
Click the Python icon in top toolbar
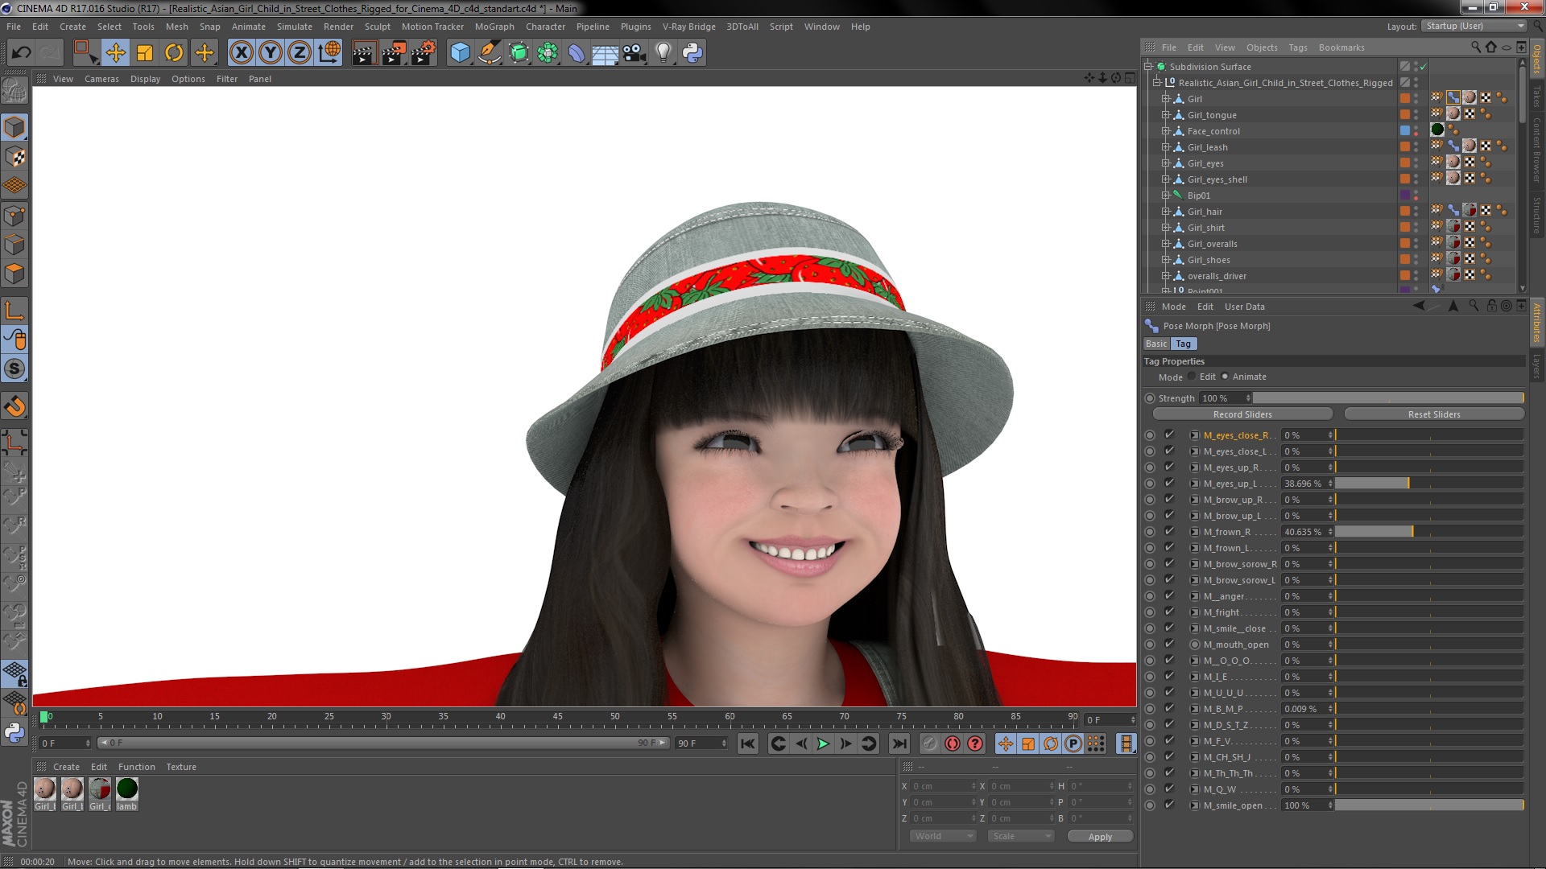[x=692, y=53]
